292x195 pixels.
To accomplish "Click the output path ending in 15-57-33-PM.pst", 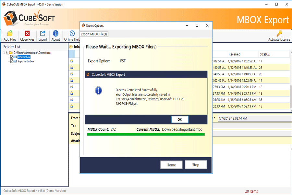I will point(150,101).
